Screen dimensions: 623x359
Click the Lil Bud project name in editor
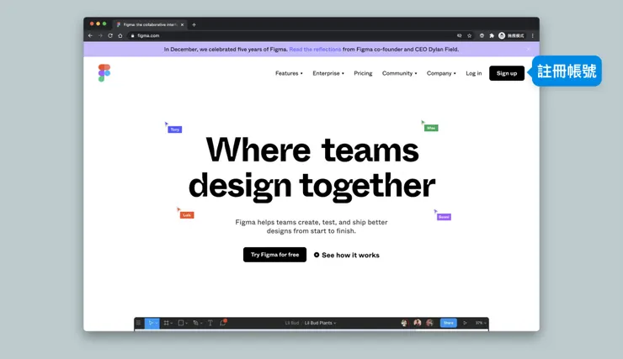pyautogui.click(x=291, y=323)
